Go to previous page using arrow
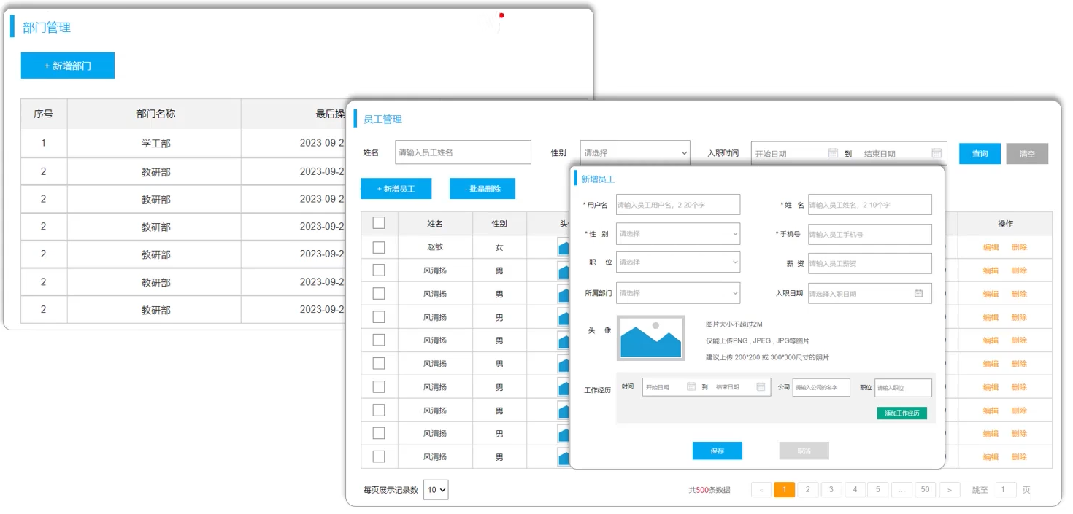The image size is (1073, 514). pyautogui.click(x=761, y=490)
